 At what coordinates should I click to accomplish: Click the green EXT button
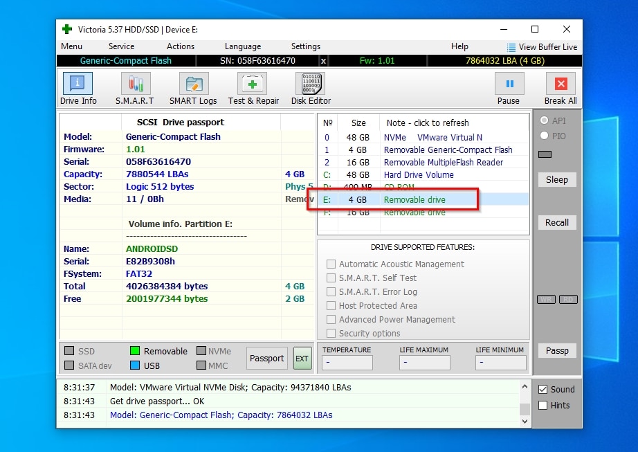pyautogui.click(x=302, y=358)
